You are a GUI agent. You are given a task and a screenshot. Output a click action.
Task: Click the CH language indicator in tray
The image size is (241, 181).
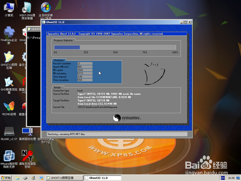point(223,178)
